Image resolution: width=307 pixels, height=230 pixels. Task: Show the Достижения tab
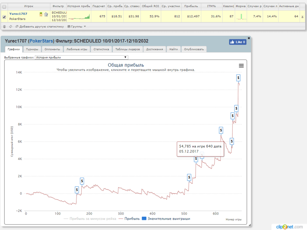click(155, 49)
